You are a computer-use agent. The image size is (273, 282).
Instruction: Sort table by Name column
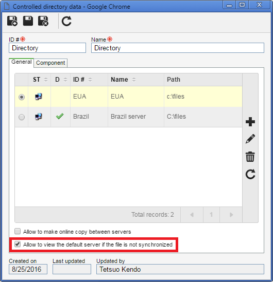[x=134, y=80]
